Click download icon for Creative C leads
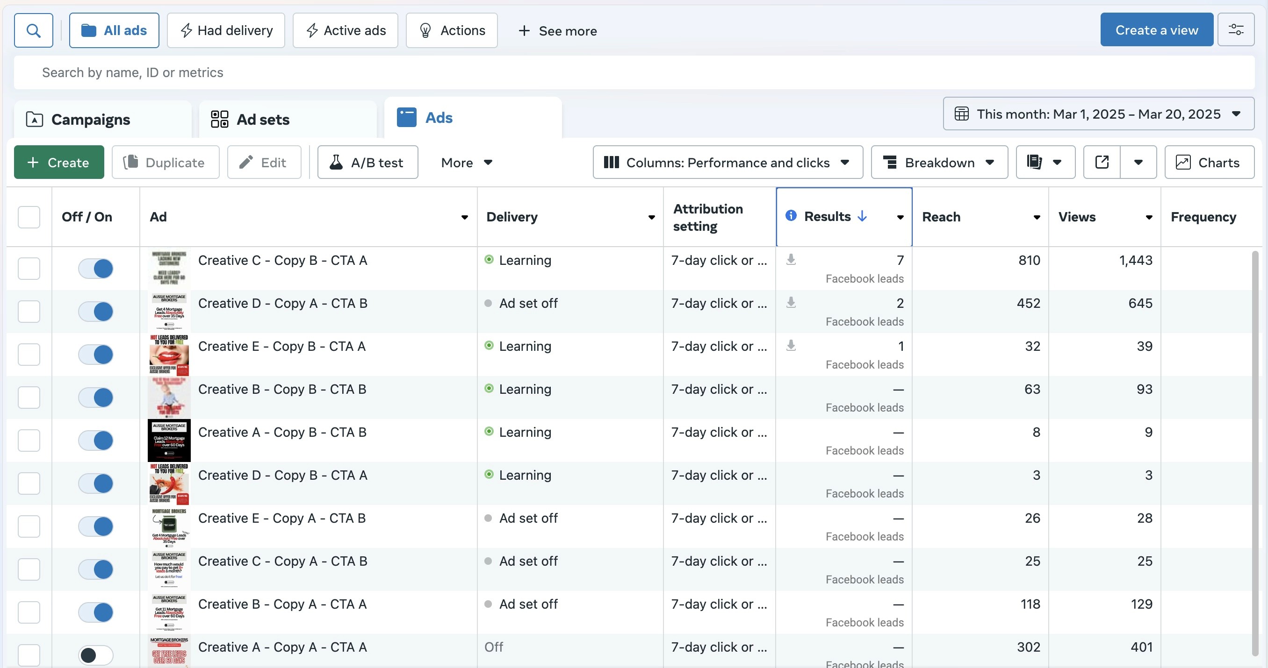The height and width of the screenshot is (668, 1268). click(x=791, y=259)
